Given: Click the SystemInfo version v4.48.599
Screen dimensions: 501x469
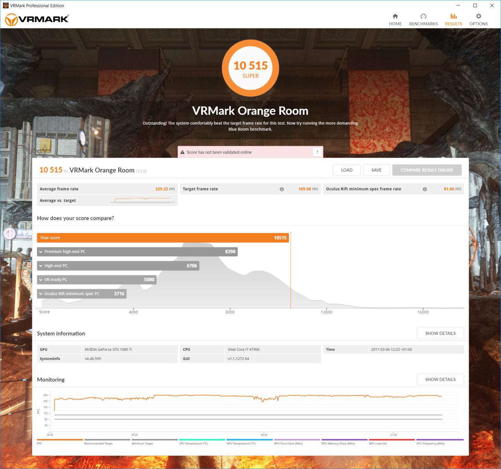Looking at the screenshot, I should pyautogui.click(x=93, y=359).
